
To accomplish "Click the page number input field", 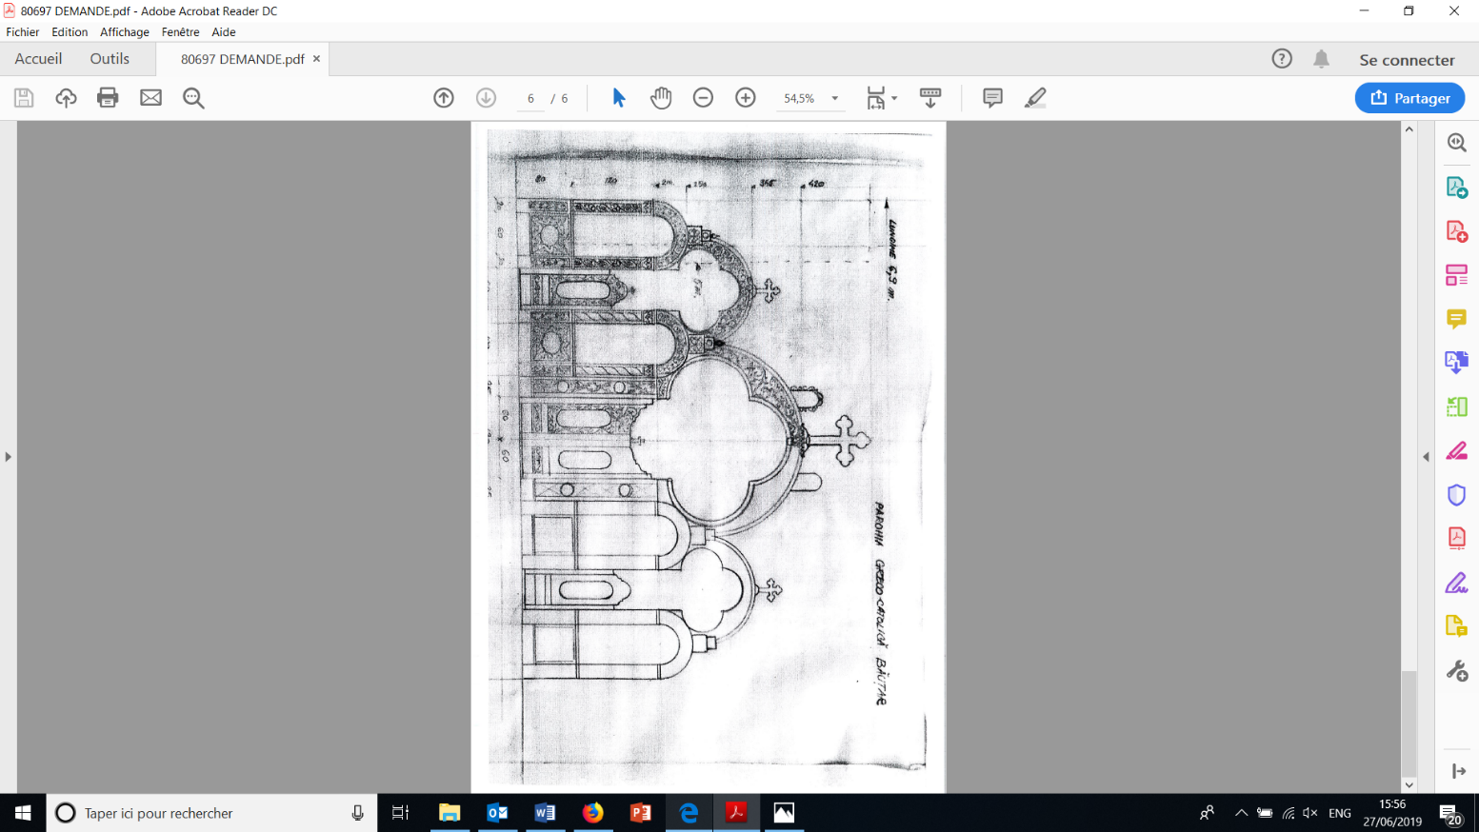I will pos(530,98).
